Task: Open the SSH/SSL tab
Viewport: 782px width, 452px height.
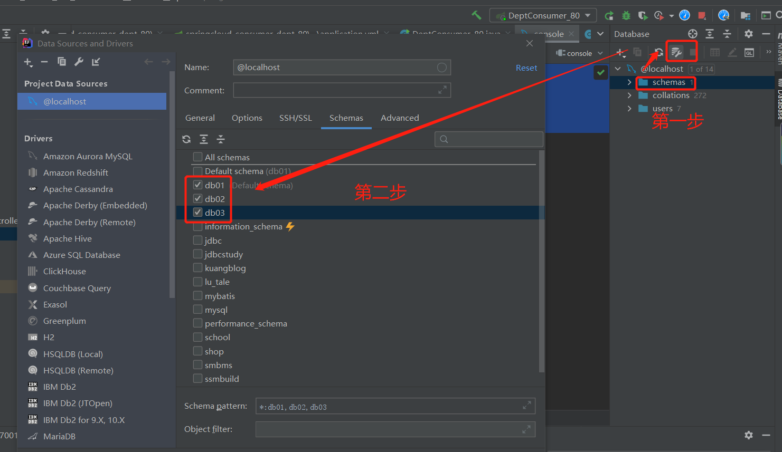Action: pos(296,118)
